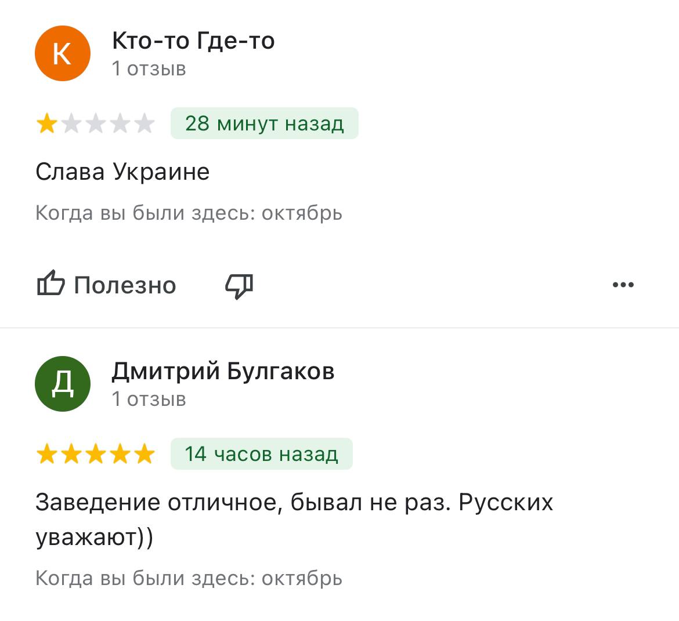Click the visit date under the first review
Image resolution: width=679 pixels, height=621 pixels.
pyautogui.click(x=189, y=213)
